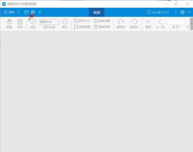Click the 缩小 zoom out button
Image resolution: width=193 pixels, height=152 pixels.
click(x=65, y=24)
